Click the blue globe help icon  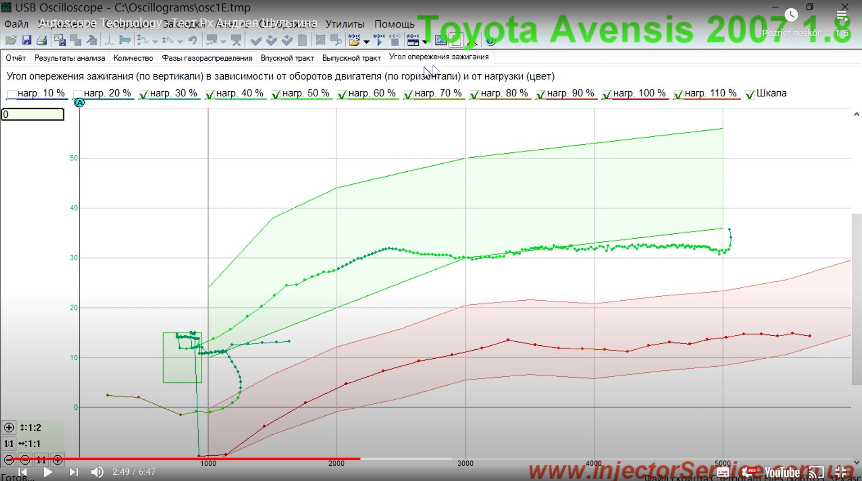pyautogui.click(x=491, y=41)
